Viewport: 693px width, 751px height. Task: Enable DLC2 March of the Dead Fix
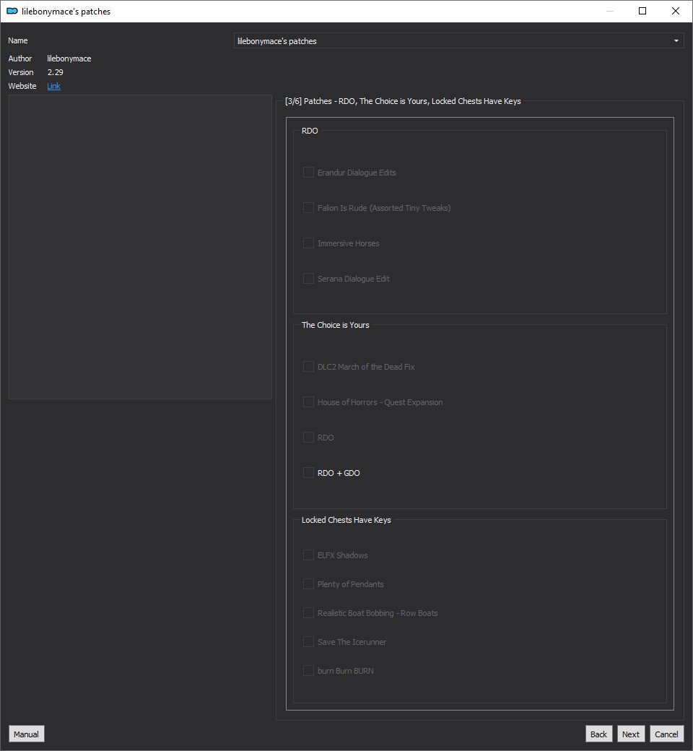[x=309, y=367]
